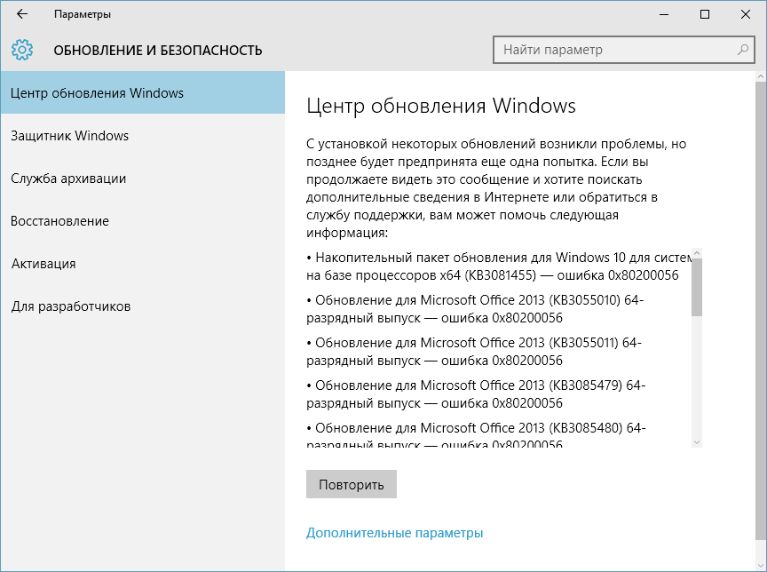Click the Office 2013 KB3055011 error entry
767x572 pixels.
[474, 352]
